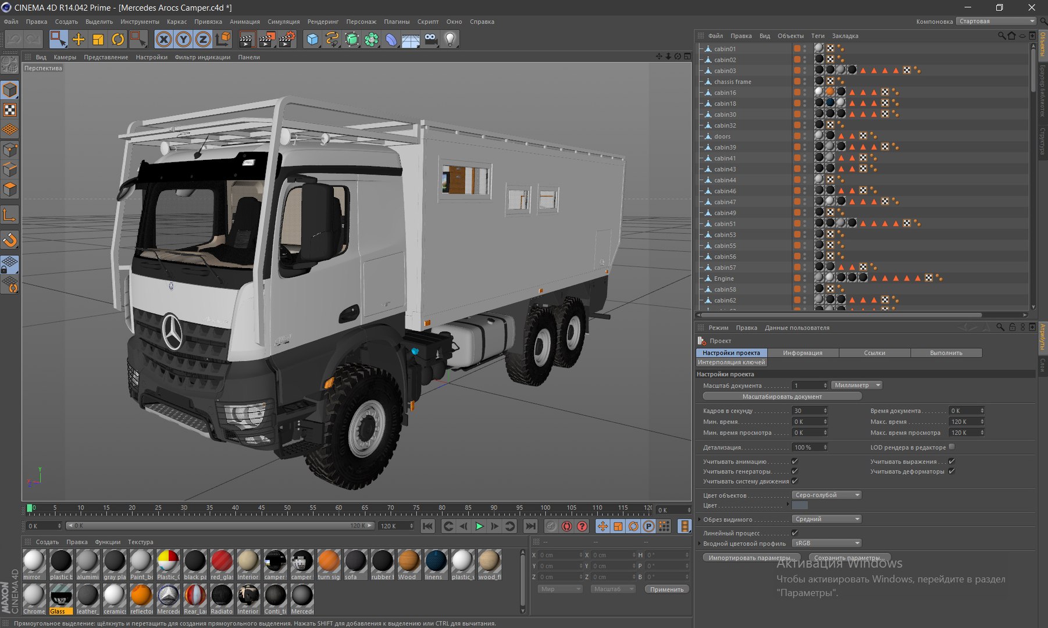Open the Миллиметр units dropdown

pyautogui.click(x=857, y=385)
